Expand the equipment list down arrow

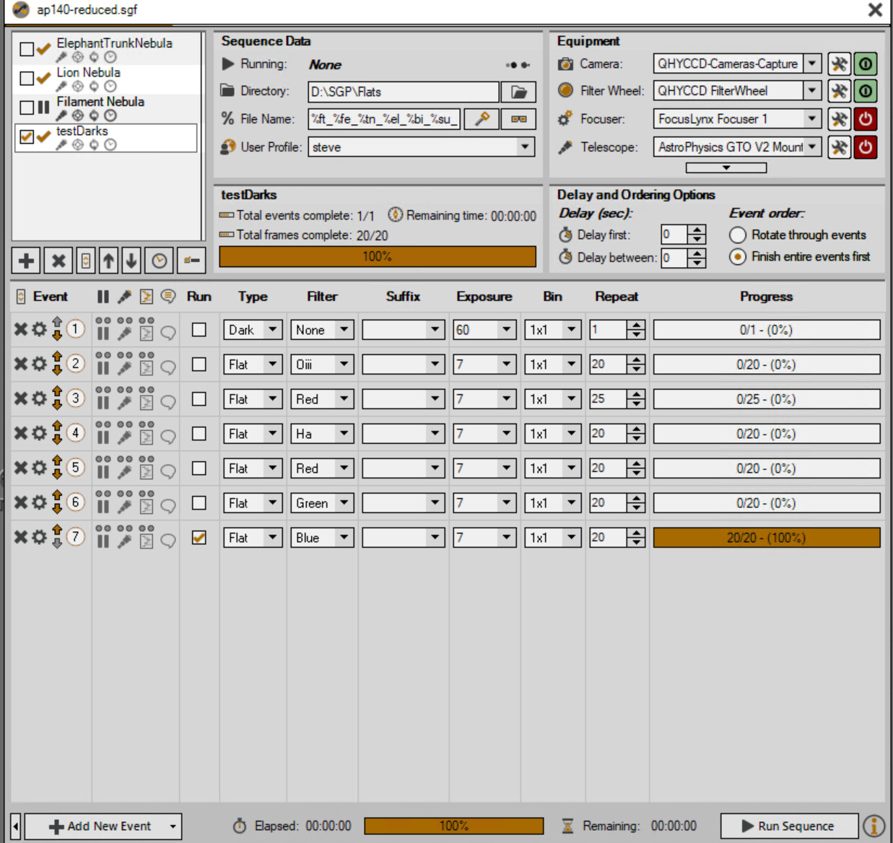click(x=726, y=167)
